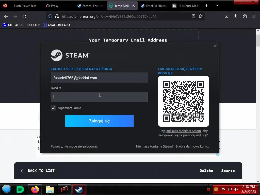Viewport: 260px width, 195px height.
Task: Click Pomocy, nie mogę się zalogować link
Action: 74,147
